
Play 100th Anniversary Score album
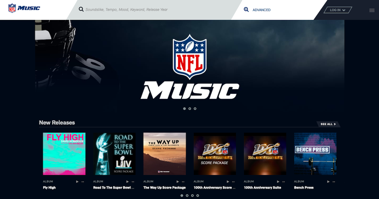pyautogui.click(x=228, y=182)
